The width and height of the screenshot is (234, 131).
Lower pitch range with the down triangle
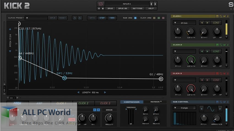click(x=10, y=51)
